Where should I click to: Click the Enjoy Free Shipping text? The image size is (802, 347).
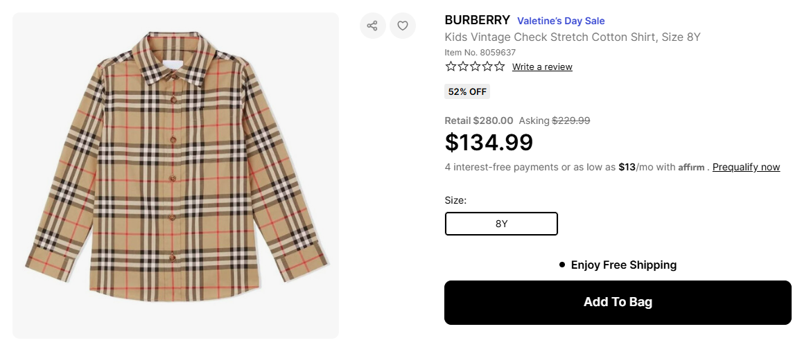[623, 265]
